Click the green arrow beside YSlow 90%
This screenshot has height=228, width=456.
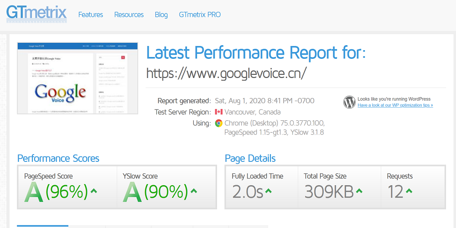tap(193, 191)
